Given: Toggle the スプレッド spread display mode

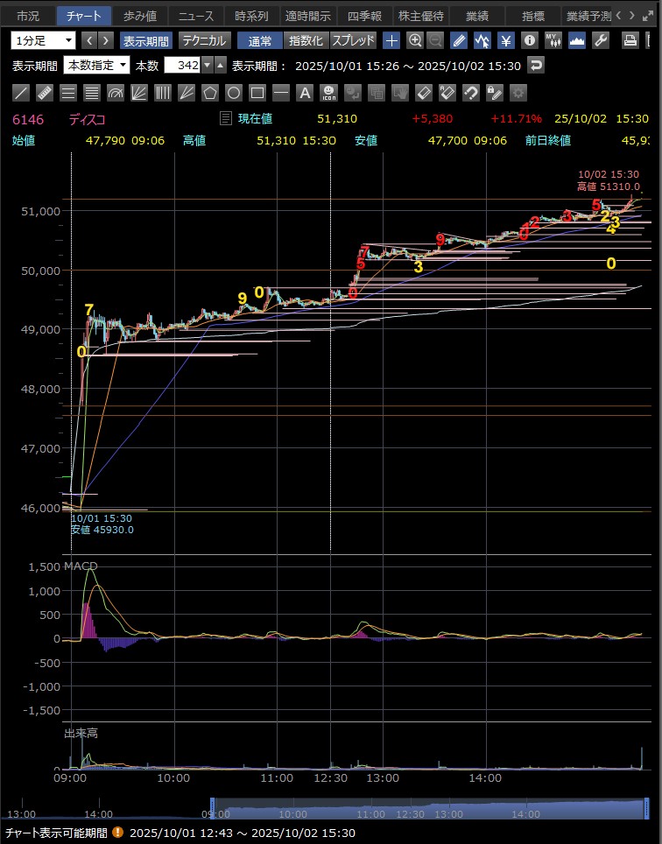Looking at the screenshot, I should [x=353, y=40].
